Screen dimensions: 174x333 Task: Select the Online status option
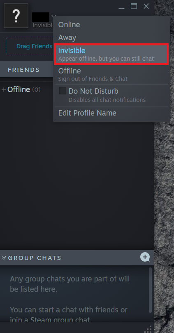click(111, 25)
